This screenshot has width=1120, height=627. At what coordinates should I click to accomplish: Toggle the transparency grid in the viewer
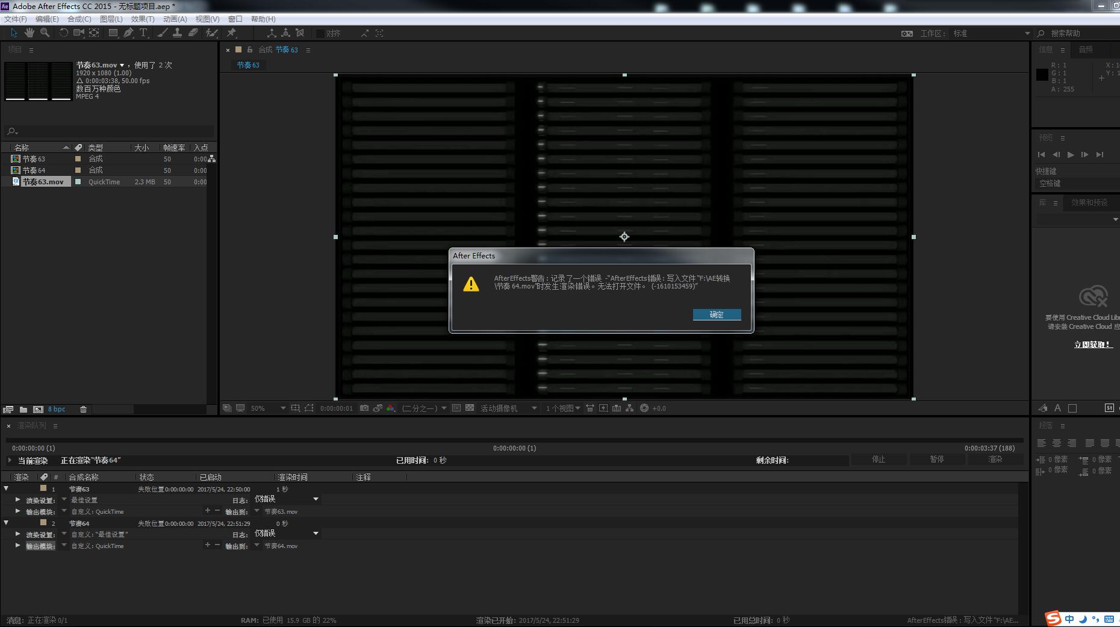click(470, 408)
